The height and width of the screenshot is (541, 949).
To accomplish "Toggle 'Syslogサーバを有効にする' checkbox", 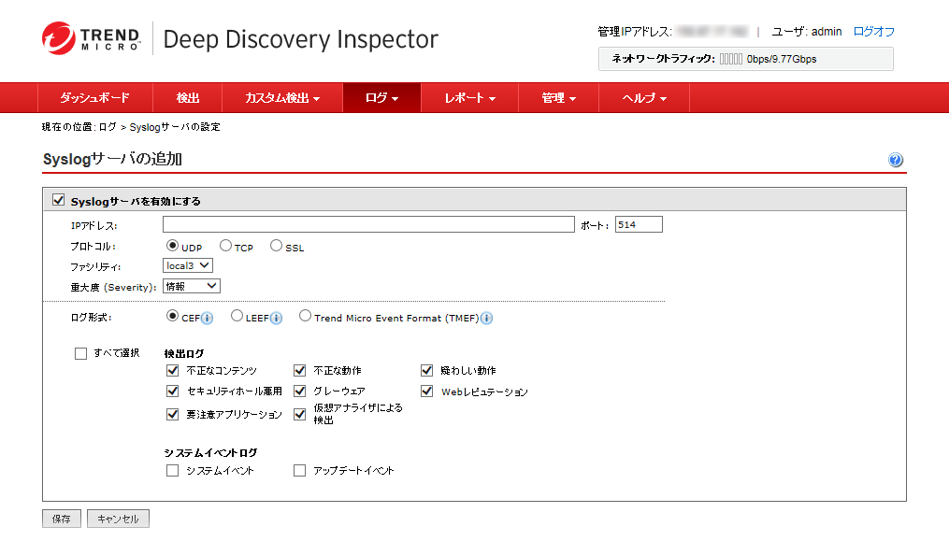I will click(59, 200).
